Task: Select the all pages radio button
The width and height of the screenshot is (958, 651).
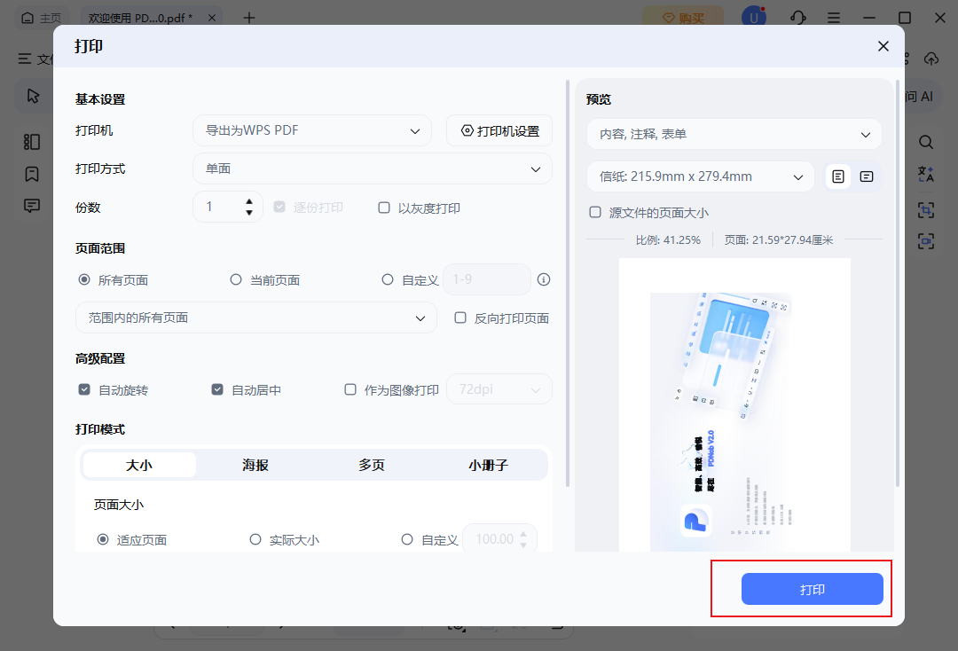Action: click(84, 279)
